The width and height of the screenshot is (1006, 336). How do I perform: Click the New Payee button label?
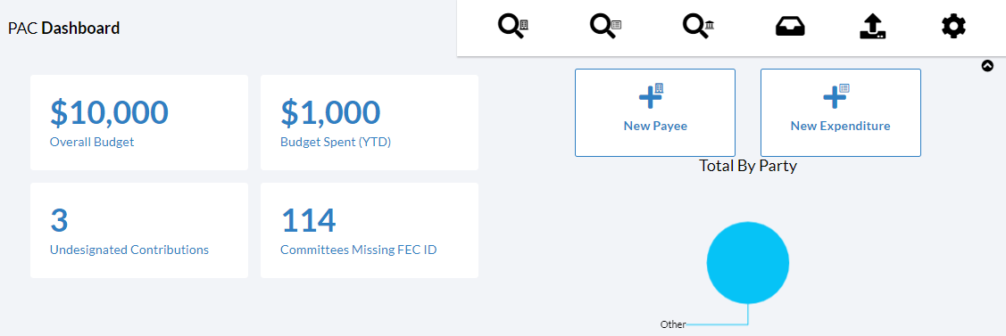coord(655,126)
